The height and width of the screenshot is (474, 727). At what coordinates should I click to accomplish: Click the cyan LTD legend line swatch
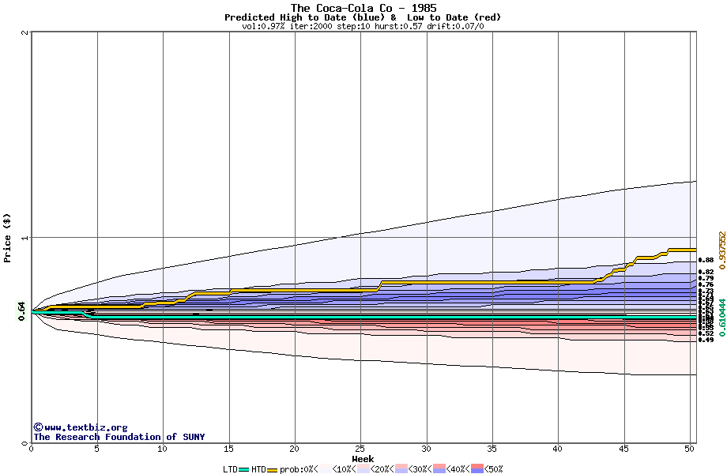click(x=244, y=470)
